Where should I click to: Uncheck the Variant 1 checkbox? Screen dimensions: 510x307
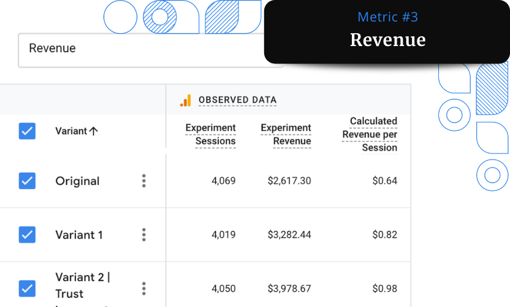coord(27,235)
